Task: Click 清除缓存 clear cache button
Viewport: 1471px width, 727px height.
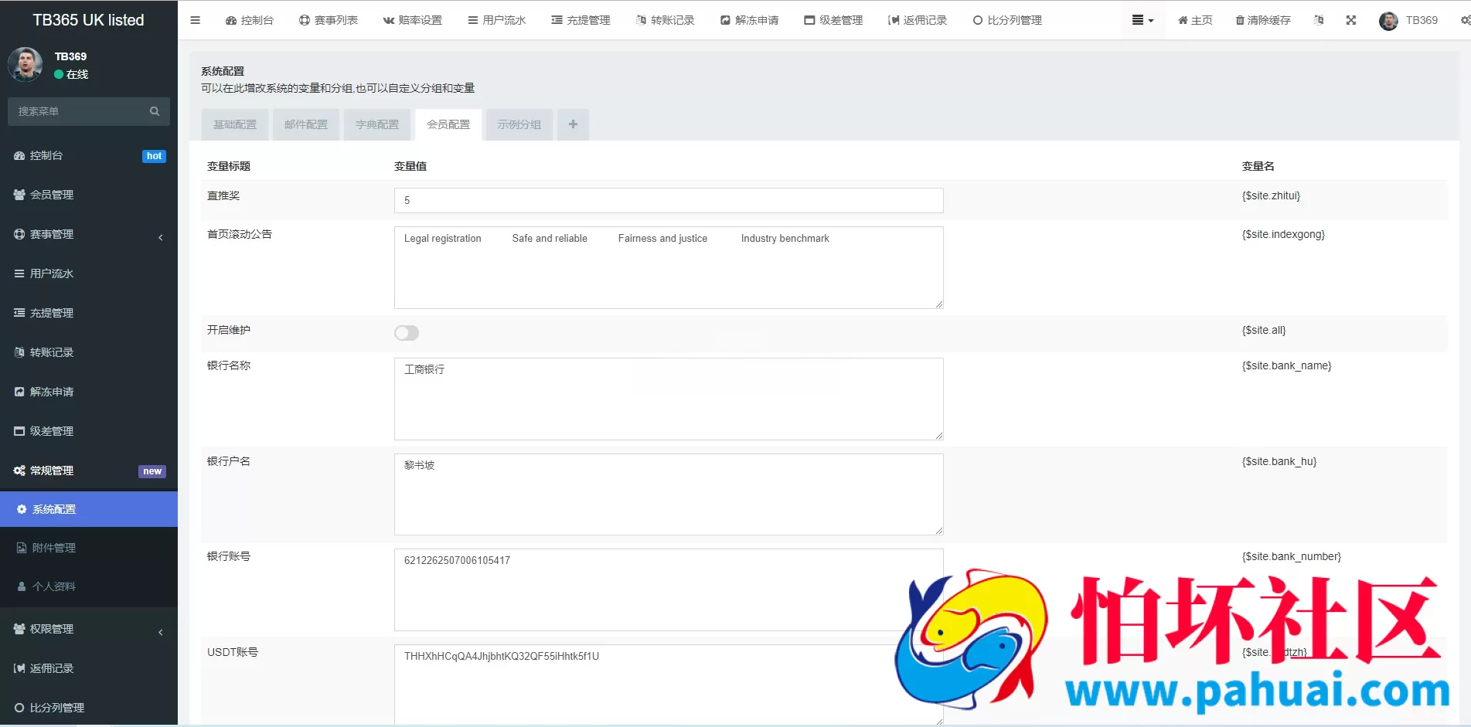Action: (x=1263, y=20)
